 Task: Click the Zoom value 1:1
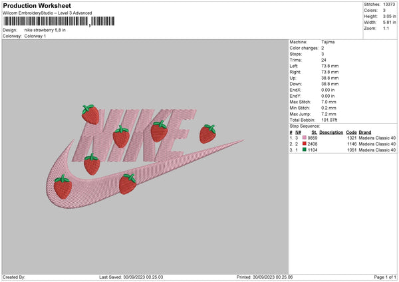click(x=386, y=28)
